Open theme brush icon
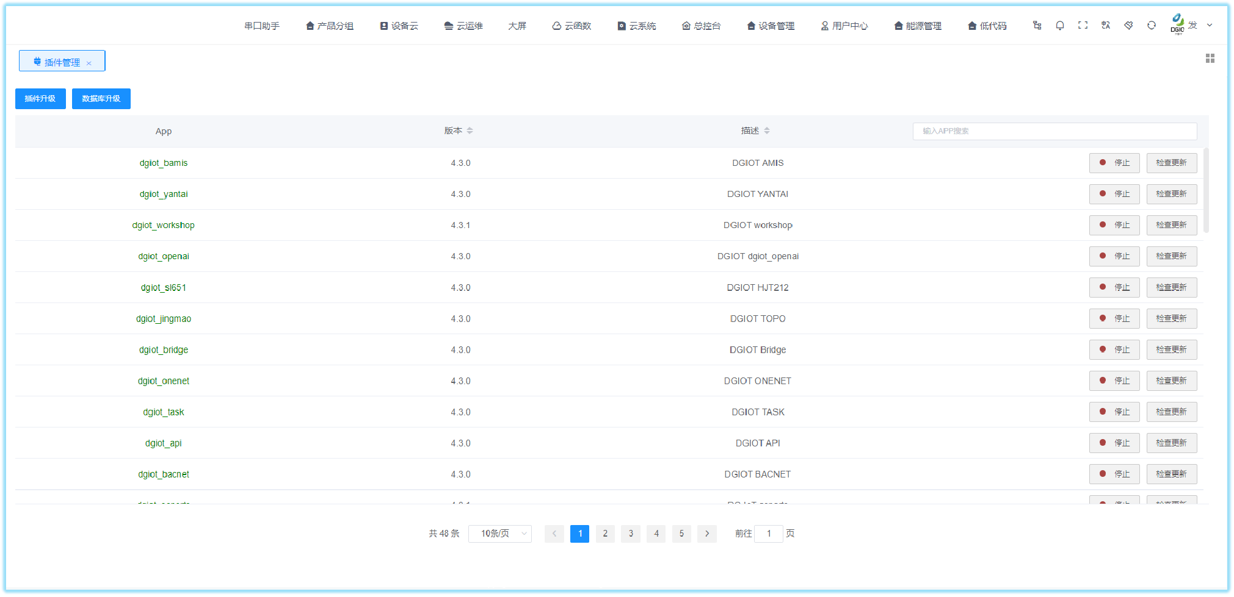Screen dimensions: 1234x597 (1128, 26)
